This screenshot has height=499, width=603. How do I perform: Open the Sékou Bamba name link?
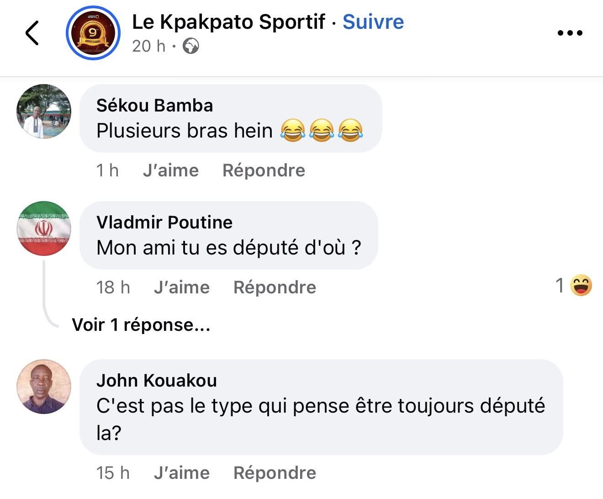point(154,106)
